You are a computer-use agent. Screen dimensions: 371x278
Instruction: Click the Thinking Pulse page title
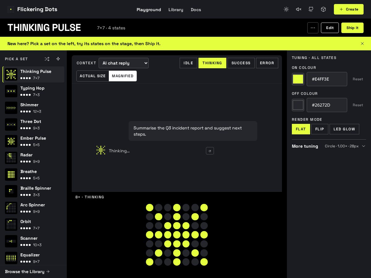(44, 28)
